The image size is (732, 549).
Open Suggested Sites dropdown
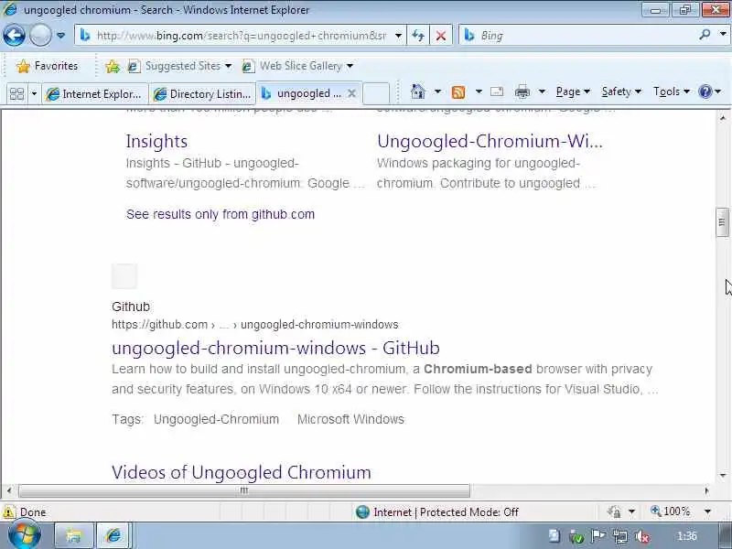180,66
